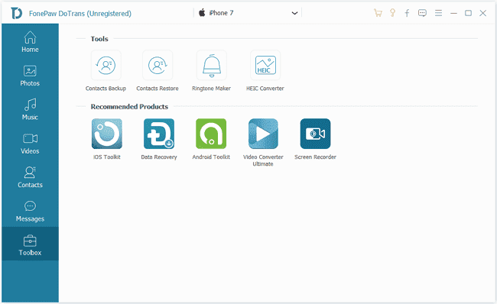This screenshot has width=497, height=304.
Task: Click the shopping cart purchase icon
Action: (378, 13)
